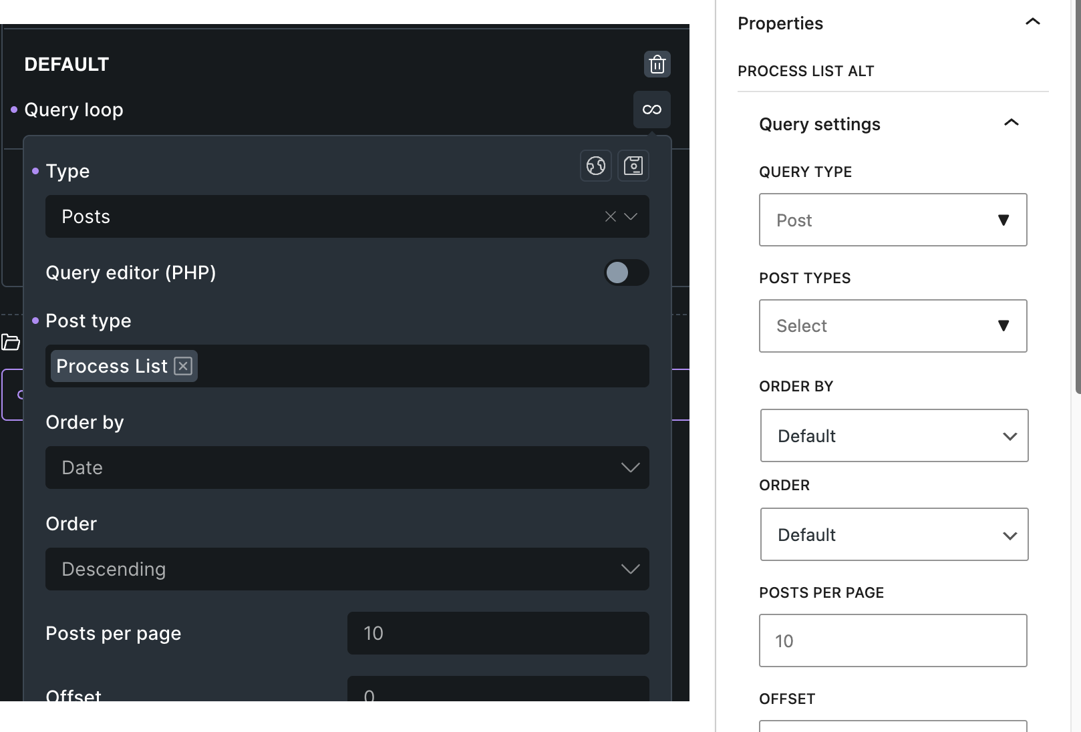1081x732 pixels.
Task: Open the Query Type Post dropdown
Action: point(893,220)
